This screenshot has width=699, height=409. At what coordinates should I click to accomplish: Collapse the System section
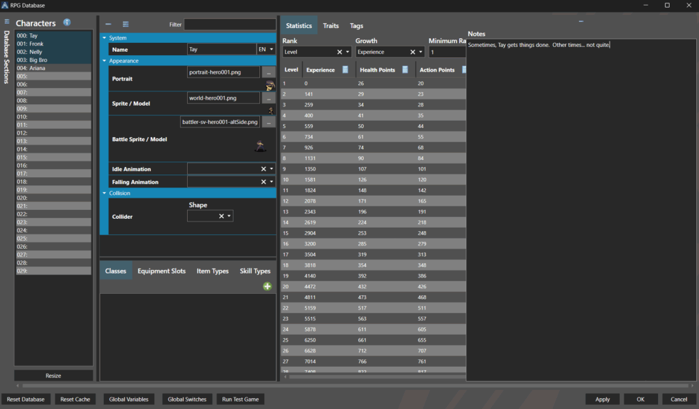pos(104,38)
